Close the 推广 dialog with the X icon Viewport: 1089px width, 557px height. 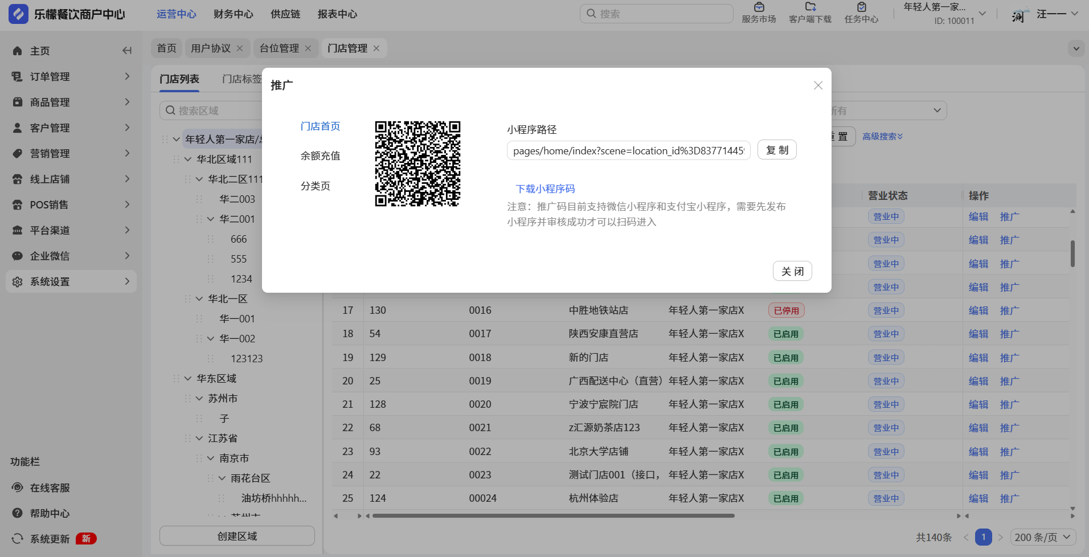pos(818,85)
